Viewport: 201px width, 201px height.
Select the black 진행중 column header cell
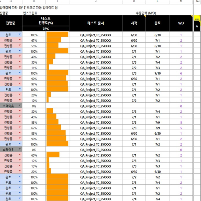click(11, 23)
